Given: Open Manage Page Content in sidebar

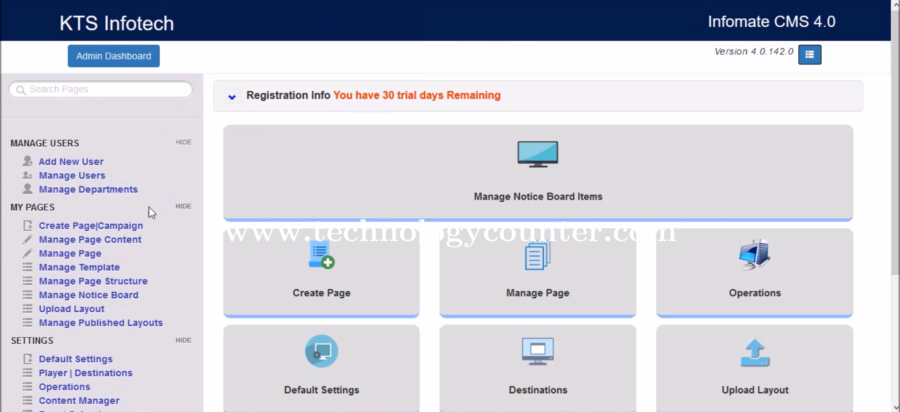Looking at the screenshot, I should click(x=90, y=240).
